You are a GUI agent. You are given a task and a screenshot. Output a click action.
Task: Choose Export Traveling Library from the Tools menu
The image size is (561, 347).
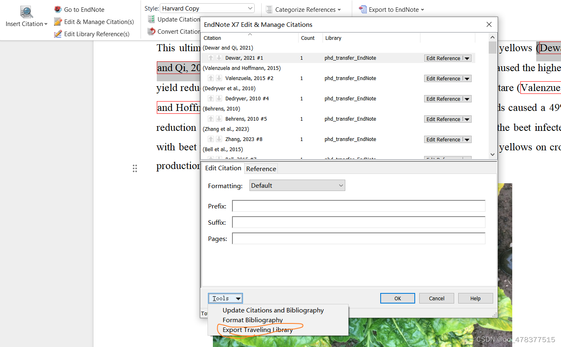(x=258, y=330)
